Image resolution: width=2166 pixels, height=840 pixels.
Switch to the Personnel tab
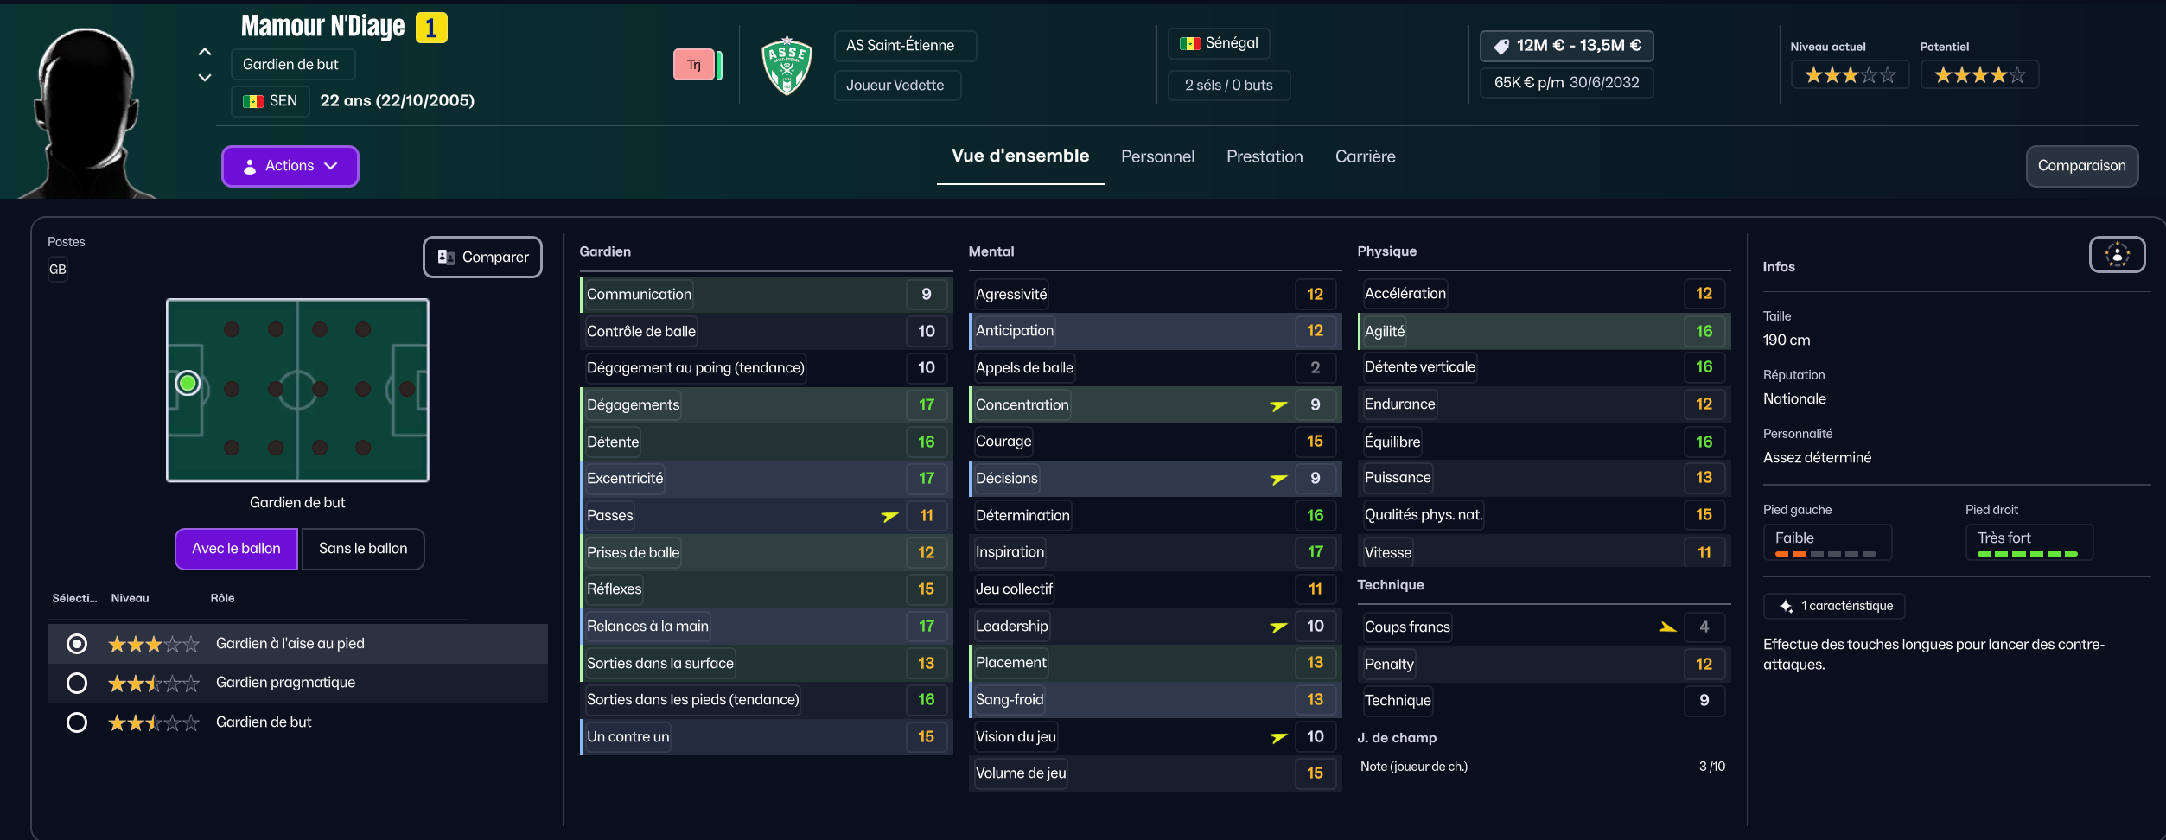click(x=1157, y=156)
